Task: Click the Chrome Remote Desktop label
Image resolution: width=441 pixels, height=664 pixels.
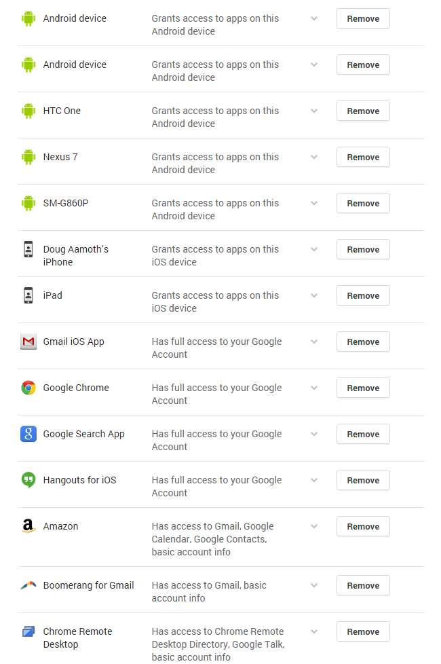Action: [77, 638]
